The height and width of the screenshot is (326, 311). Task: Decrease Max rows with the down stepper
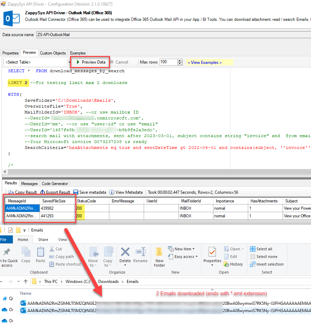180,64
